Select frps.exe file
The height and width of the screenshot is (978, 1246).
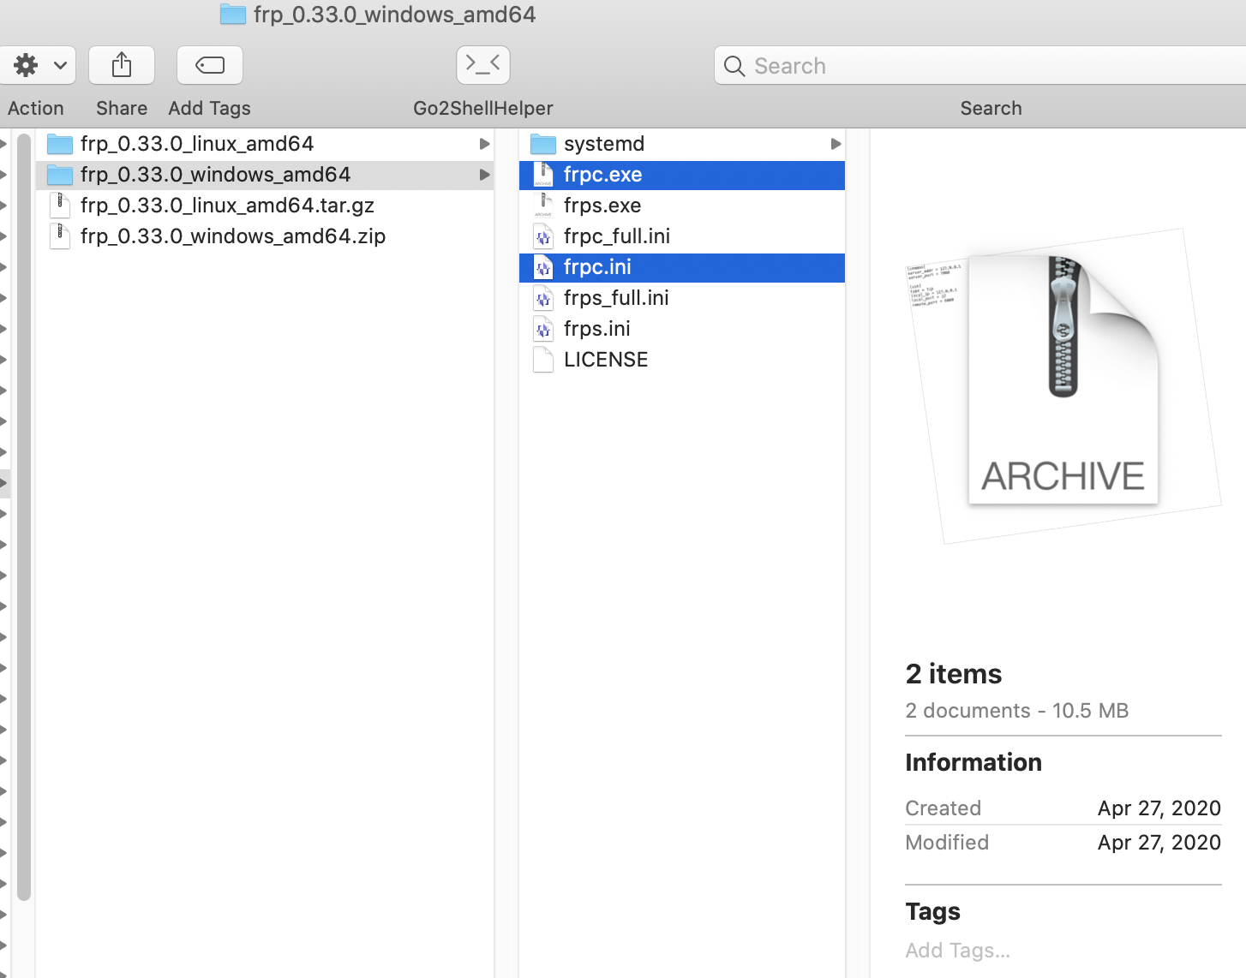pos(682,206)
